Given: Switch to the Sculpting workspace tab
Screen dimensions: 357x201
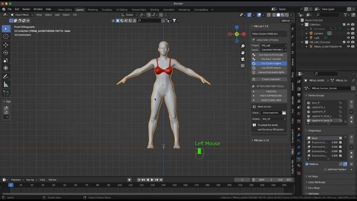Looking at the screenshot, I should click(x=107, y=10).
